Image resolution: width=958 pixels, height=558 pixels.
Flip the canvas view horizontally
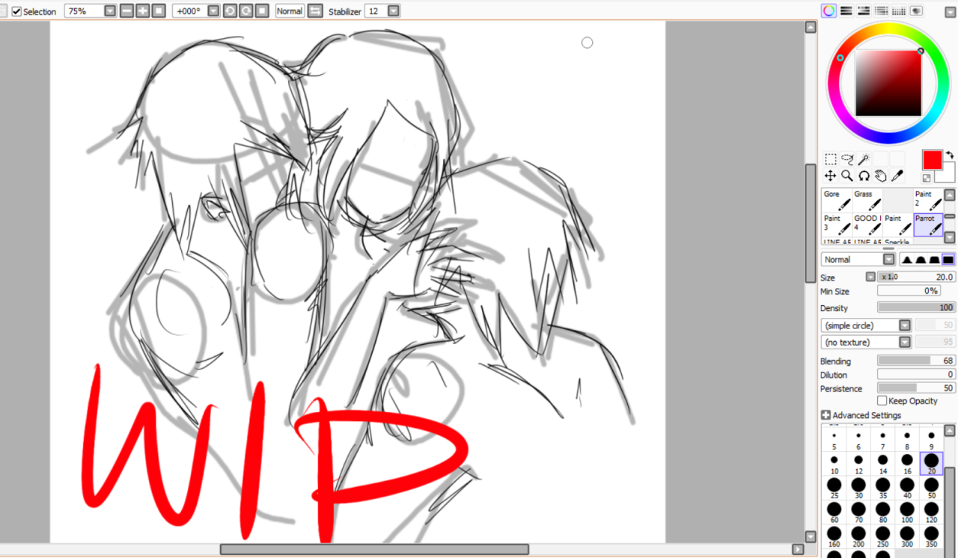pyautogui.click(x=315, y=11)
